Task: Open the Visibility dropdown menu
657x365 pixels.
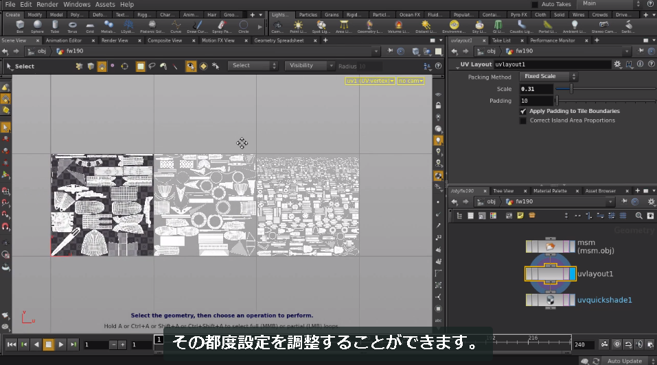Action: click(x=310, y=66)
